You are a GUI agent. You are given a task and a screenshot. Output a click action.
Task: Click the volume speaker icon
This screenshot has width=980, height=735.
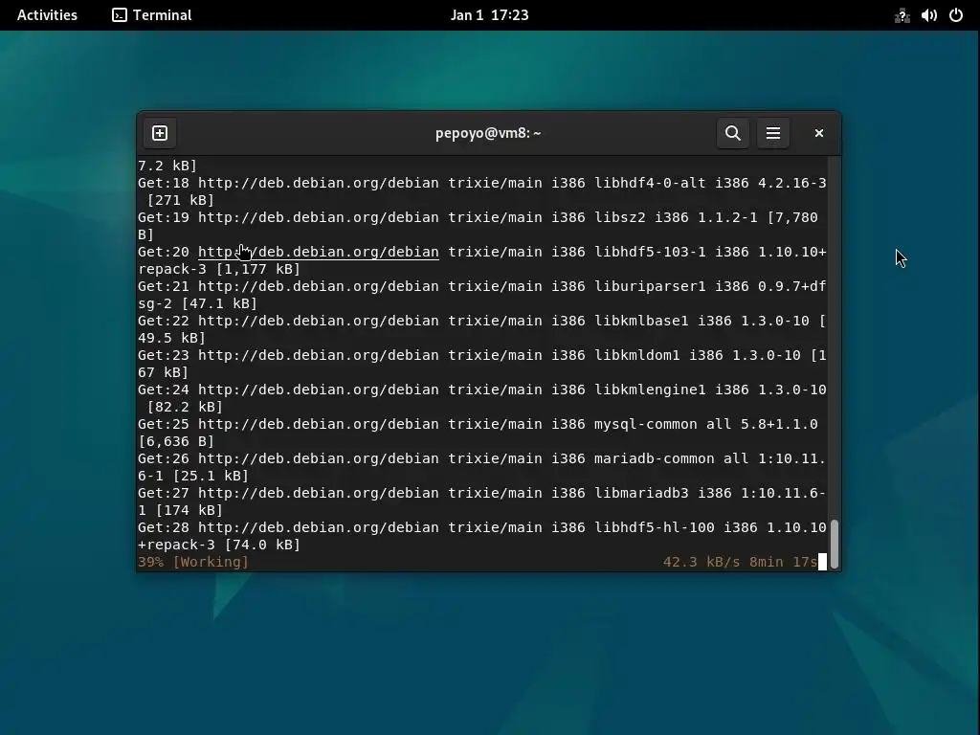[x=928, y=15]
